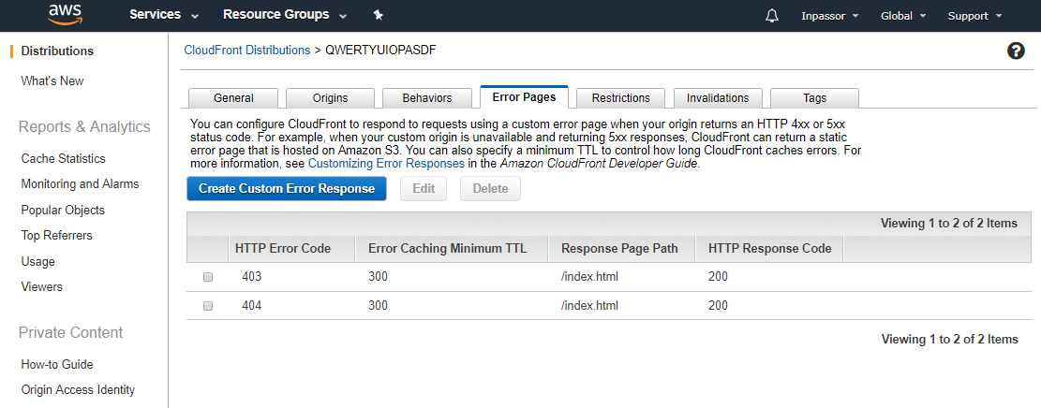Open Cache Statistics in sidebar

pyautogui.click(x=64, y=159)
